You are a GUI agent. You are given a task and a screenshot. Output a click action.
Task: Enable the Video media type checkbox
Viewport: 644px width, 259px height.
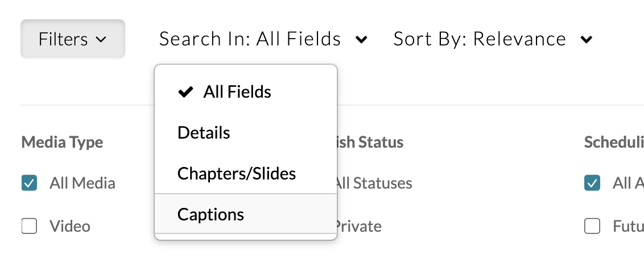29,227
